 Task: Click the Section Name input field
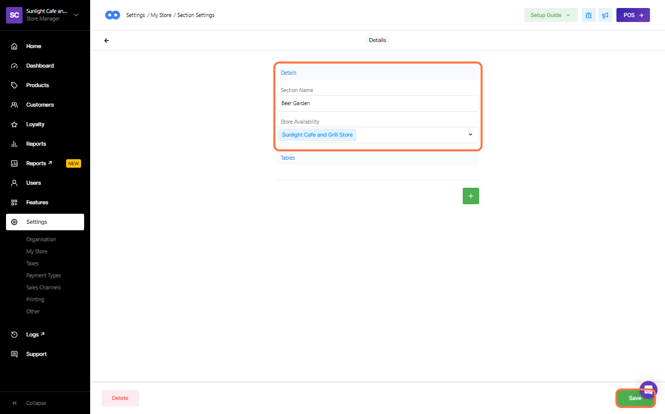coord(378,103)
